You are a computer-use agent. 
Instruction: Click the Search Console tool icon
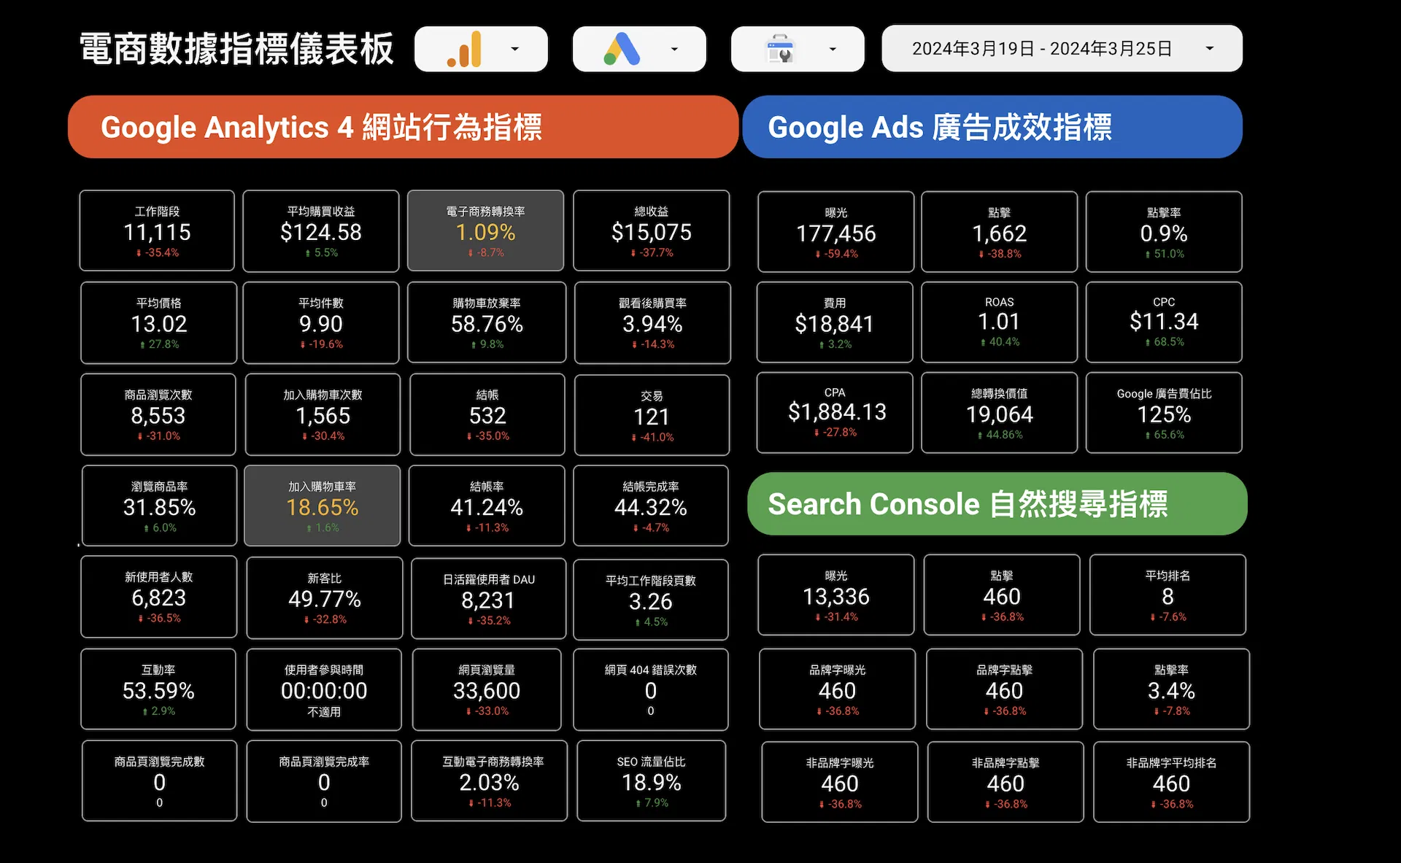click(780, 49)
